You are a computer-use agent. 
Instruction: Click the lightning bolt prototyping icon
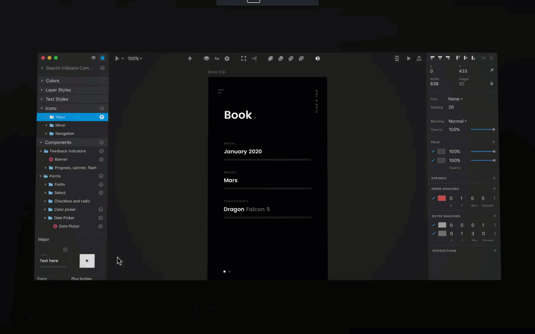tap(190, 58)
